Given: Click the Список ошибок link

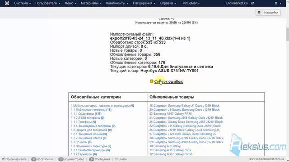Looking at the screenshot, I should [168, 81].
